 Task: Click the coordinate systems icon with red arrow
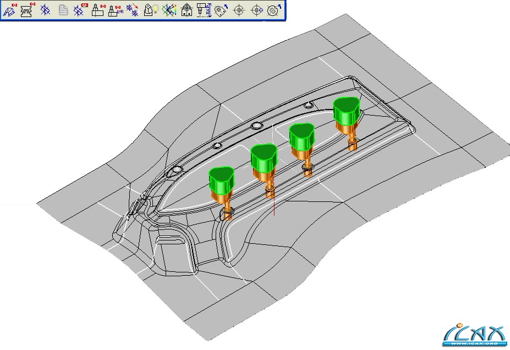coord(133,10)
